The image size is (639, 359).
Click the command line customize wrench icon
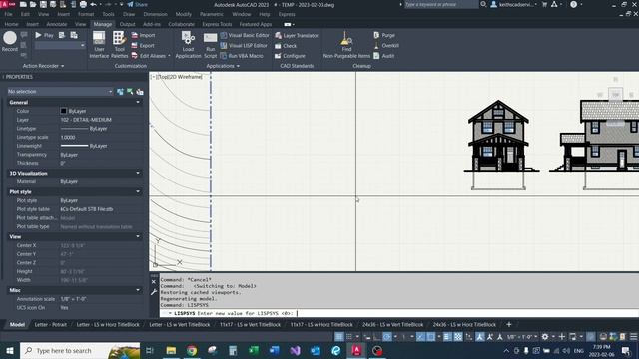point(154,292)
